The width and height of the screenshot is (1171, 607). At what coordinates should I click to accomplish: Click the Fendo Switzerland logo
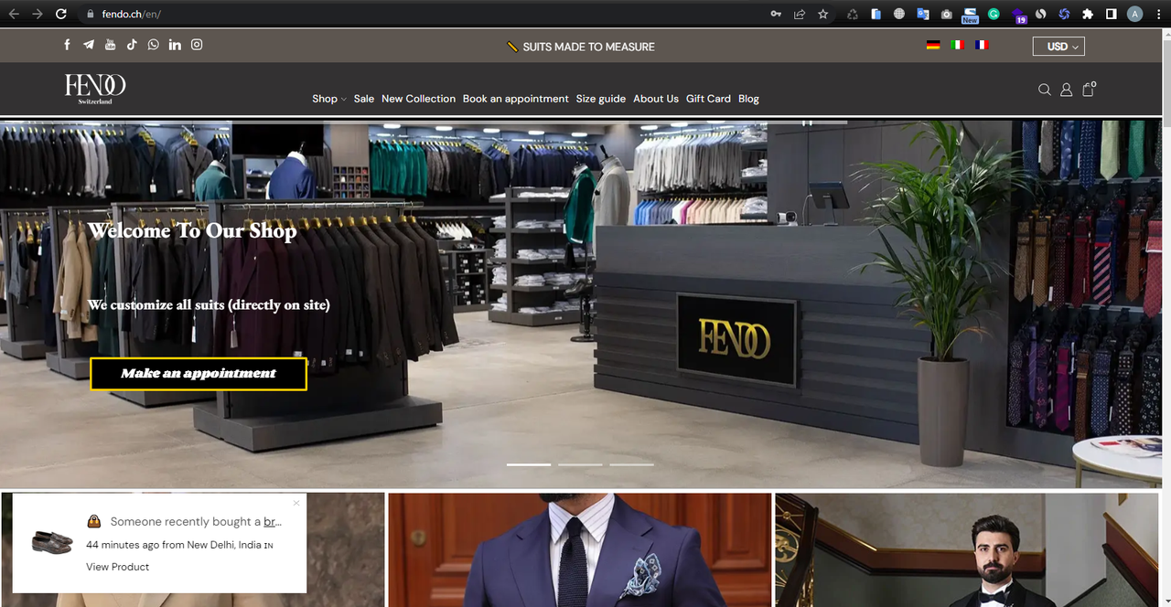click(95, 89)
